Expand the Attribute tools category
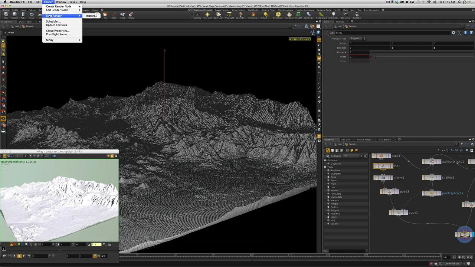 point(328,170)
